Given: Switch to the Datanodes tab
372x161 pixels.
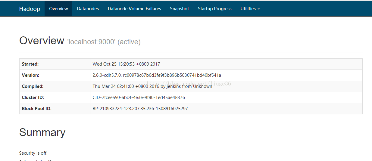Looking at the screenshot, I should pyautogui.click(x=88, y=9).
